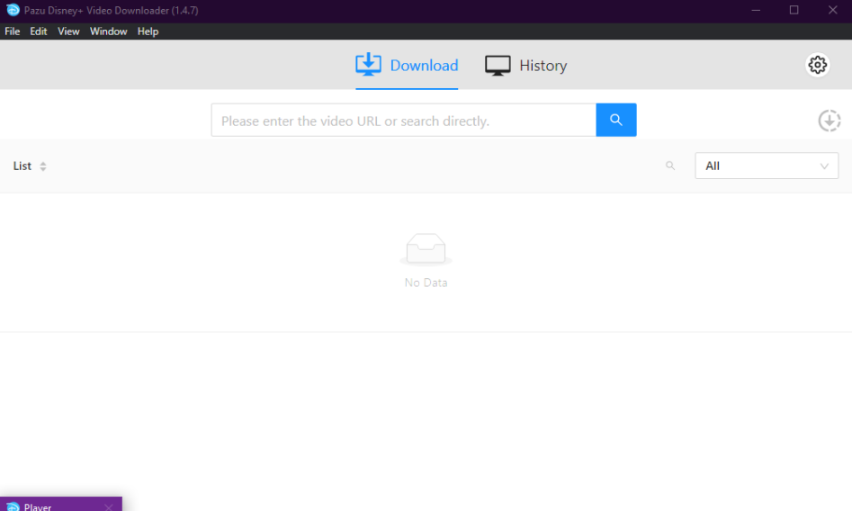Open the View menu

[x=68, y=31]
